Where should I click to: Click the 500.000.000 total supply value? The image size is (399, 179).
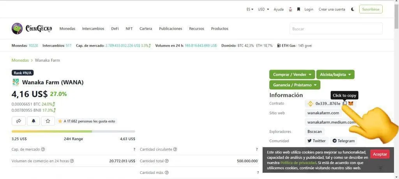pyautogui.click(x=247, y=161)
